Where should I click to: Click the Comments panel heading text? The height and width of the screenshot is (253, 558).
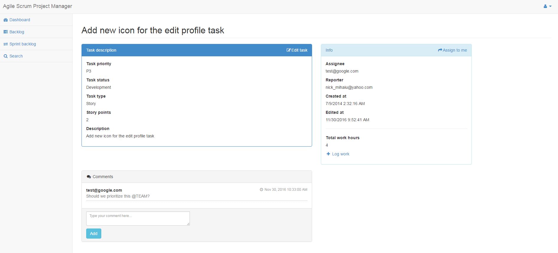coord(103,177)
